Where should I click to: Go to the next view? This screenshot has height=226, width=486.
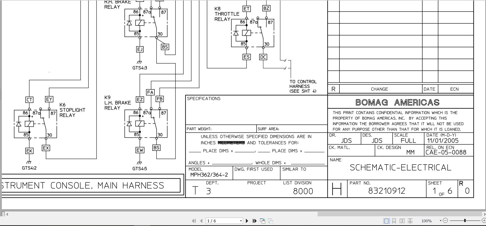pos(270,221)
